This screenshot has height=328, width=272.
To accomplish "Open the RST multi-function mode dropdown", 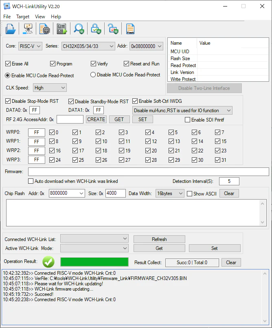I will click(x=182, y=111).
